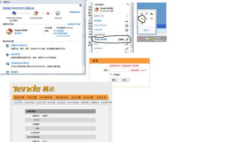Viewport: 226px width, 142px height.
Task: Collapse the Dial-up and VPN section
Action: [128, 16]
